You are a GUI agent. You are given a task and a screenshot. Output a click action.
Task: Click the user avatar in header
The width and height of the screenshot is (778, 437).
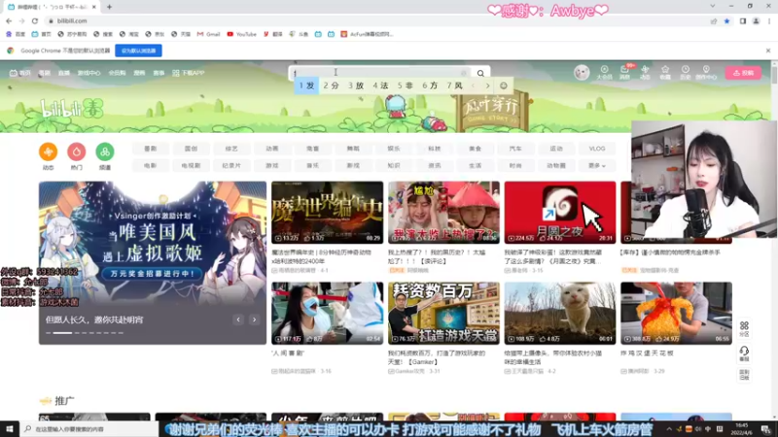point(582,73)
